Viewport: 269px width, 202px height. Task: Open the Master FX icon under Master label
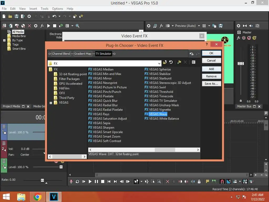(239, 38)
